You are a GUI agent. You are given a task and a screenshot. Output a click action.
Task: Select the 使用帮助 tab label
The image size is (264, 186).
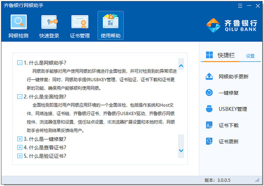pyautogui.click(x=110, y=36)
